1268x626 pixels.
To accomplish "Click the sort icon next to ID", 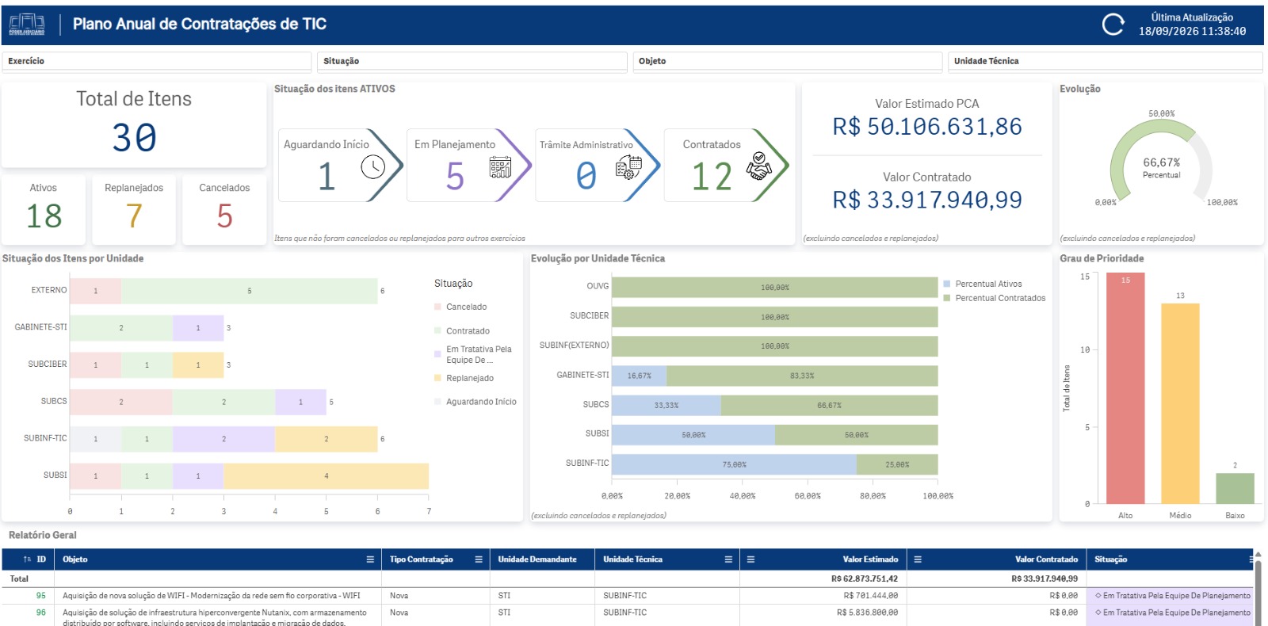I will [x=28, y=559].
